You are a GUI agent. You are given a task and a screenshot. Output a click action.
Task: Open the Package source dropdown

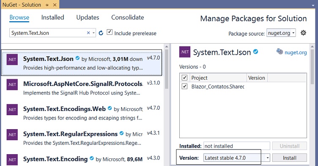pyautogui.click(x=281, y=33)
